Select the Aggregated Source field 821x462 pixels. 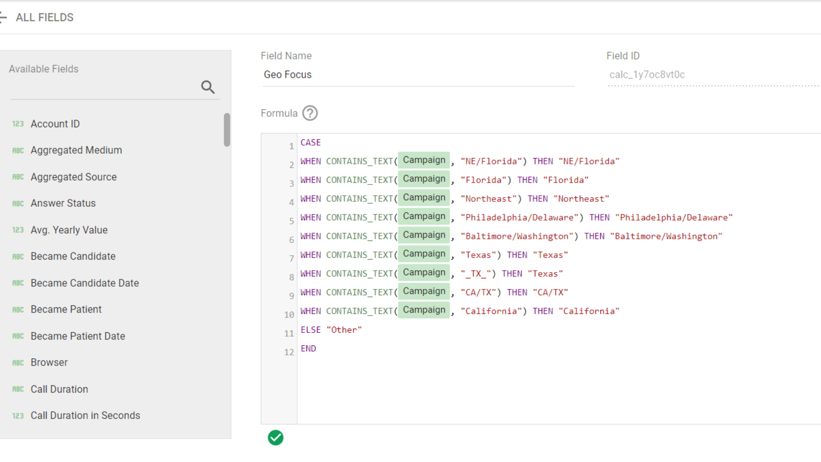tap(74, 177)
